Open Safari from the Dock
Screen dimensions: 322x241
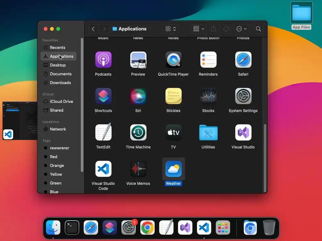coord(91,228)
